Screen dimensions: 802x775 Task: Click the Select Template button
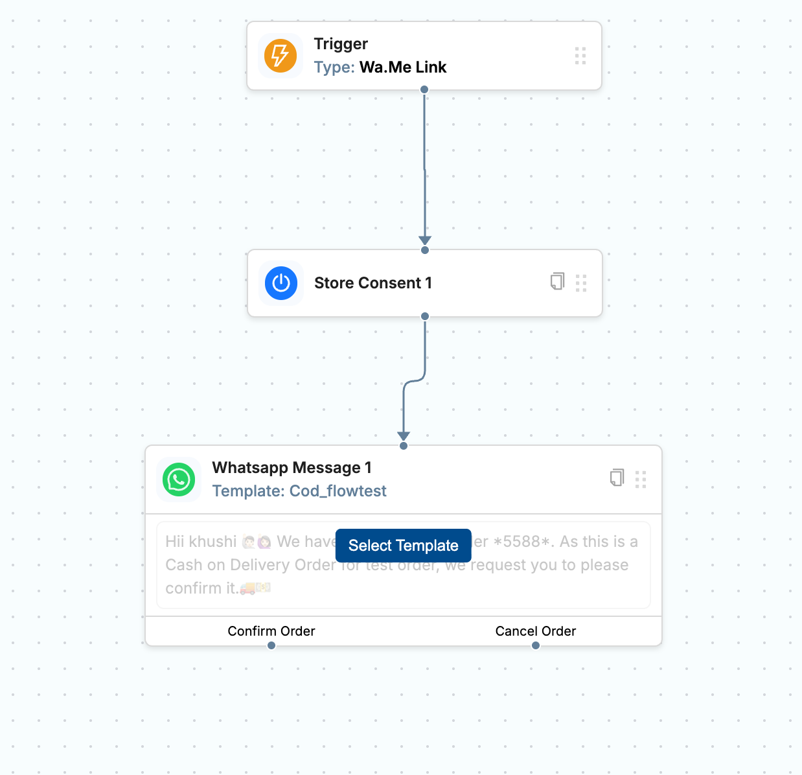pos(403,546)
